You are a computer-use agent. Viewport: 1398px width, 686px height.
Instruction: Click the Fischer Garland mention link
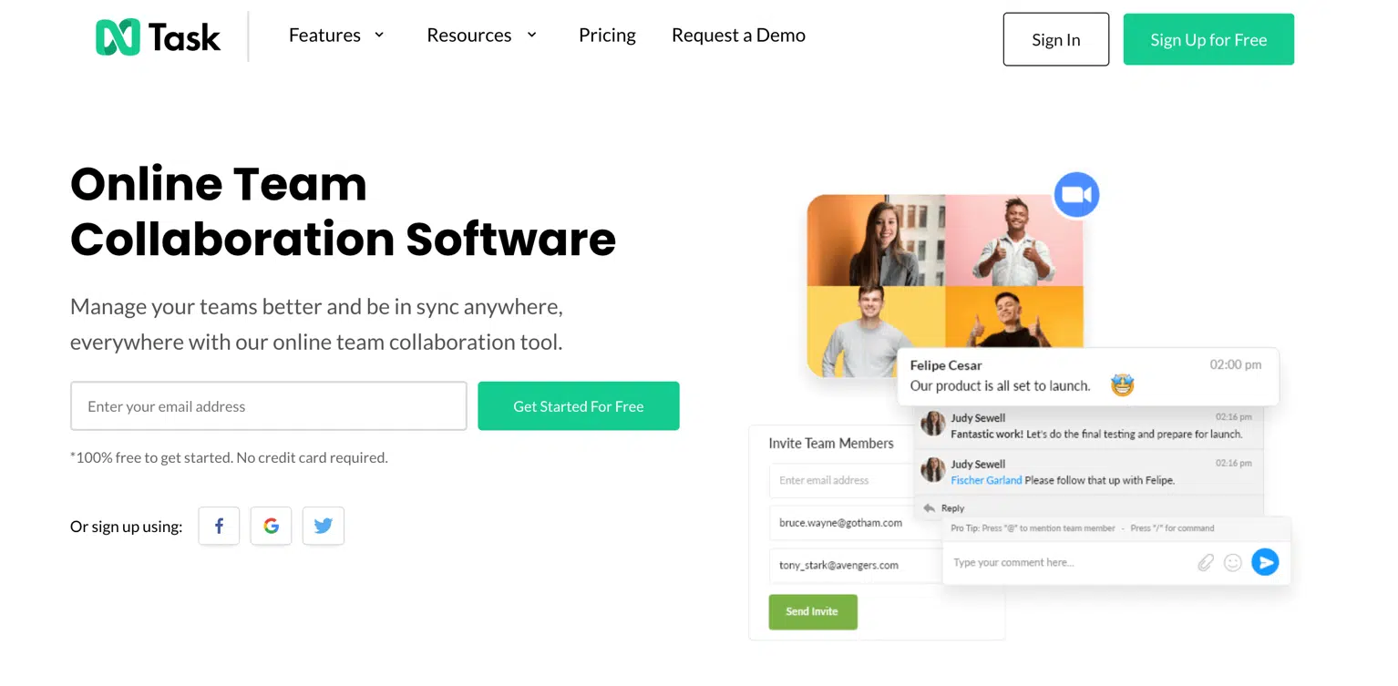click(986, 480)
